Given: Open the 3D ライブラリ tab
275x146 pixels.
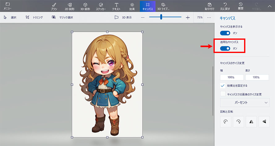Looking at the screenshot, I should click(x=163, y=6).
